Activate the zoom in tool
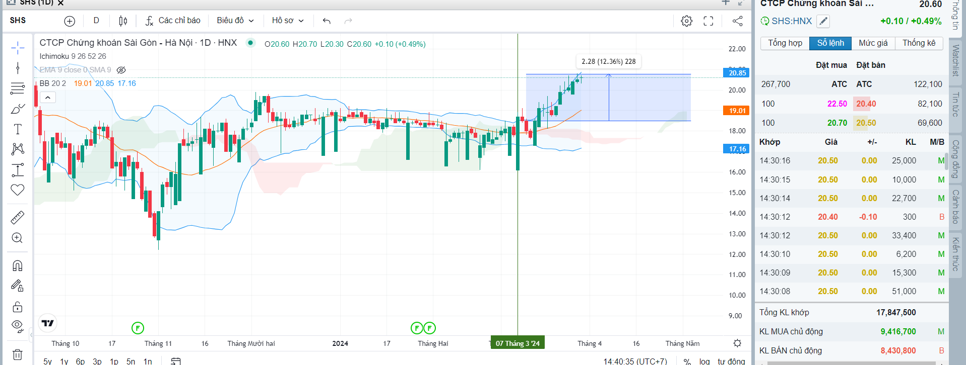 tap(18, 238)
